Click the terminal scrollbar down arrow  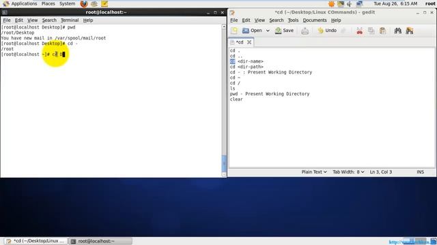click(224, 174)
